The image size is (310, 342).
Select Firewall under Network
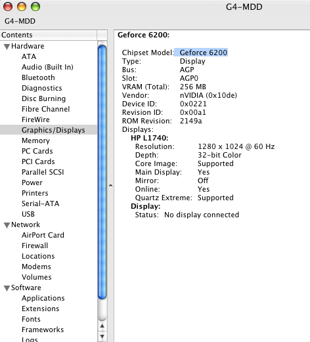click(35, 246)
